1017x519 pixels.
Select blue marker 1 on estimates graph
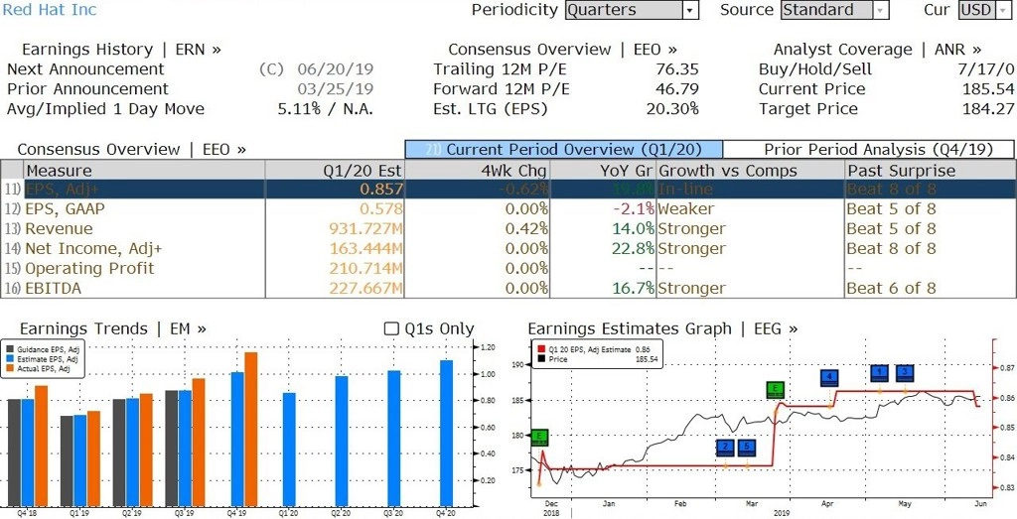(880, 372)
